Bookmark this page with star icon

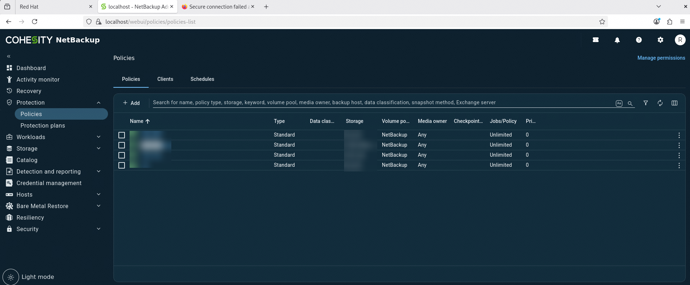point(602,22)
